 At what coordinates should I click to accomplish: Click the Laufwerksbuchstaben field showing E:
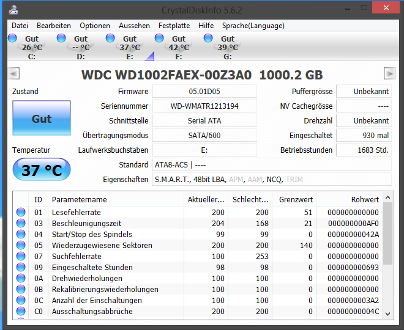(x=204, y=150)
